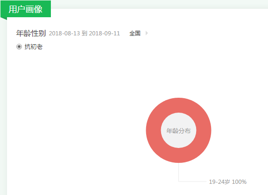Click the 抗初老 keyword label text
Image resolution: width=268 pixels, height=195 pixels.
[34, 47]
